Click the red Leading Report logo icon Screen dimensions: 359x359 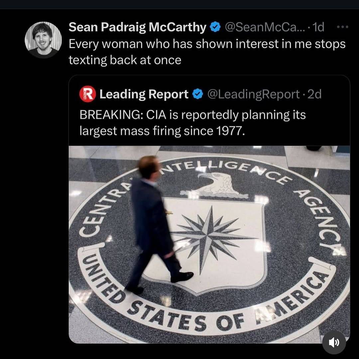pyautogui.click(x=87, y=94)
